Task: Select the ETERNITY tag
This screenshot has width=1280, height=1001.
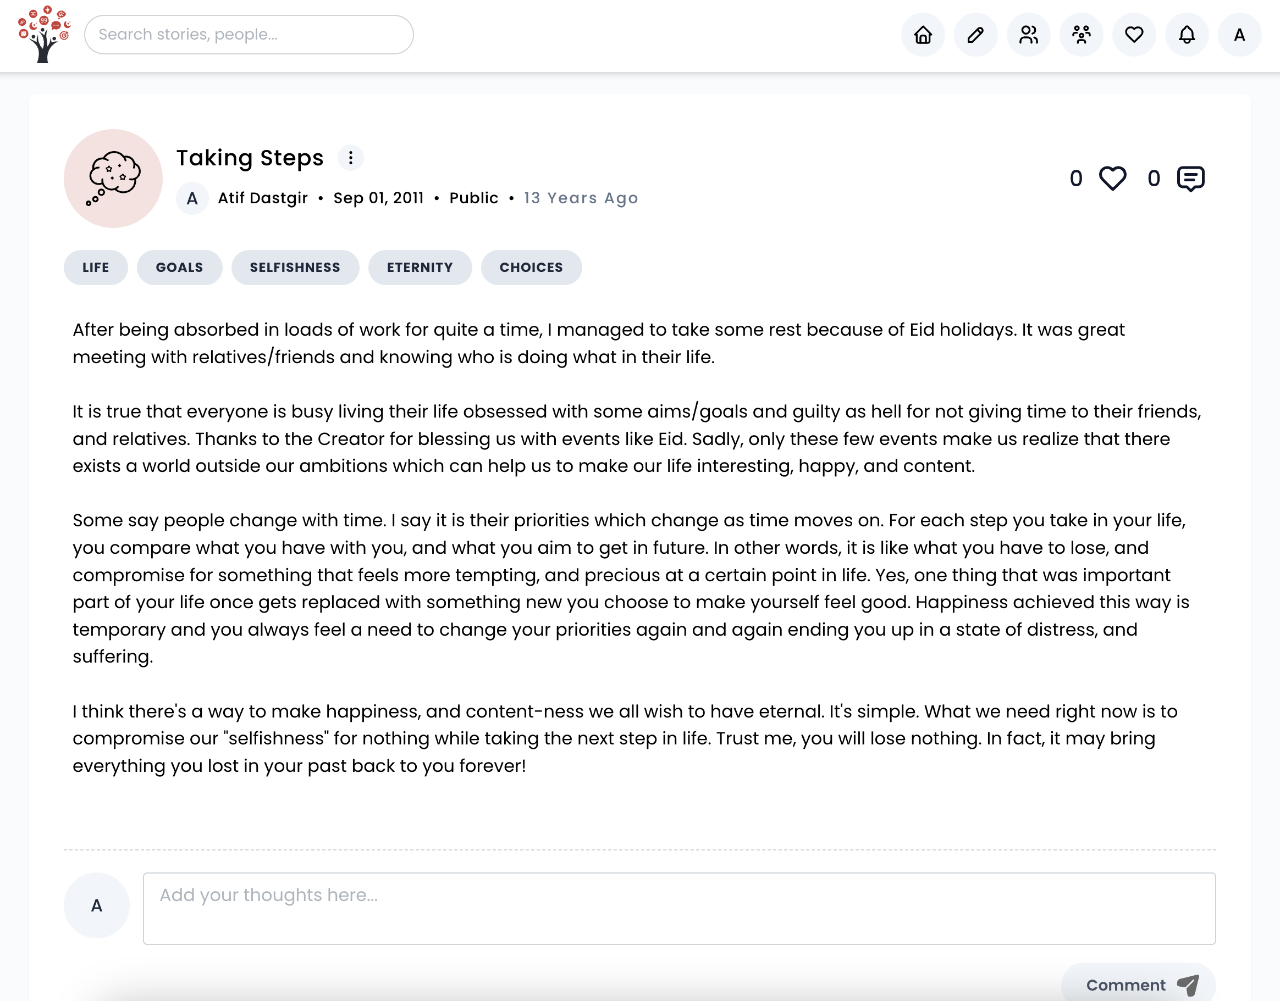Action: 420,267
